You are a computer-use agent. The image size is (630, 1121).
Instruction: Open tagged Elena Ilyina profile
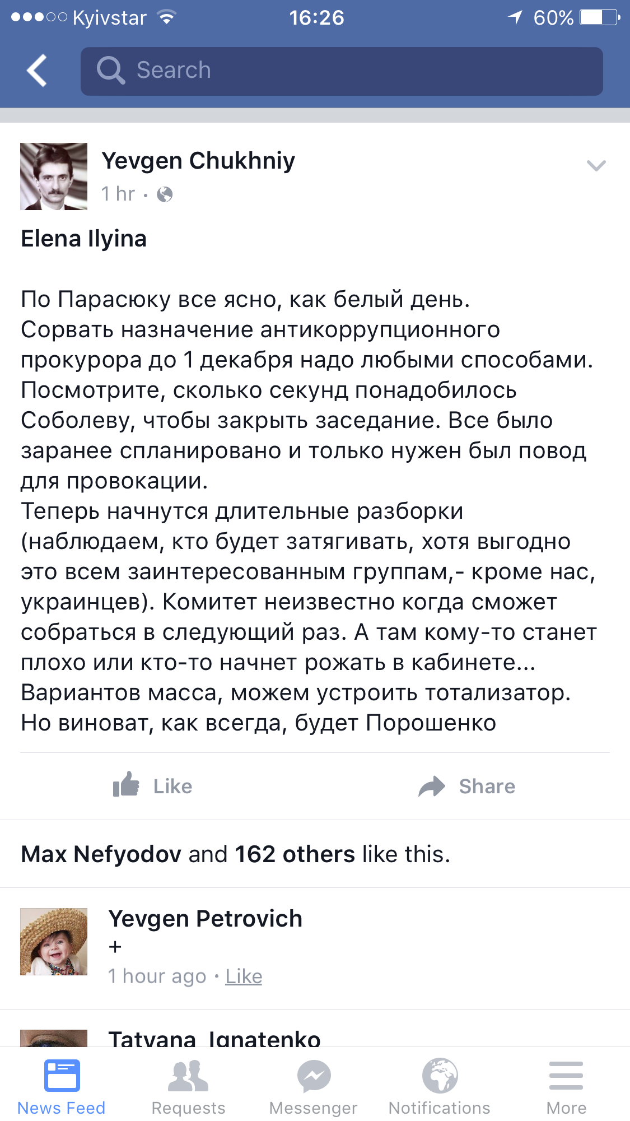[x=84, y=239]
